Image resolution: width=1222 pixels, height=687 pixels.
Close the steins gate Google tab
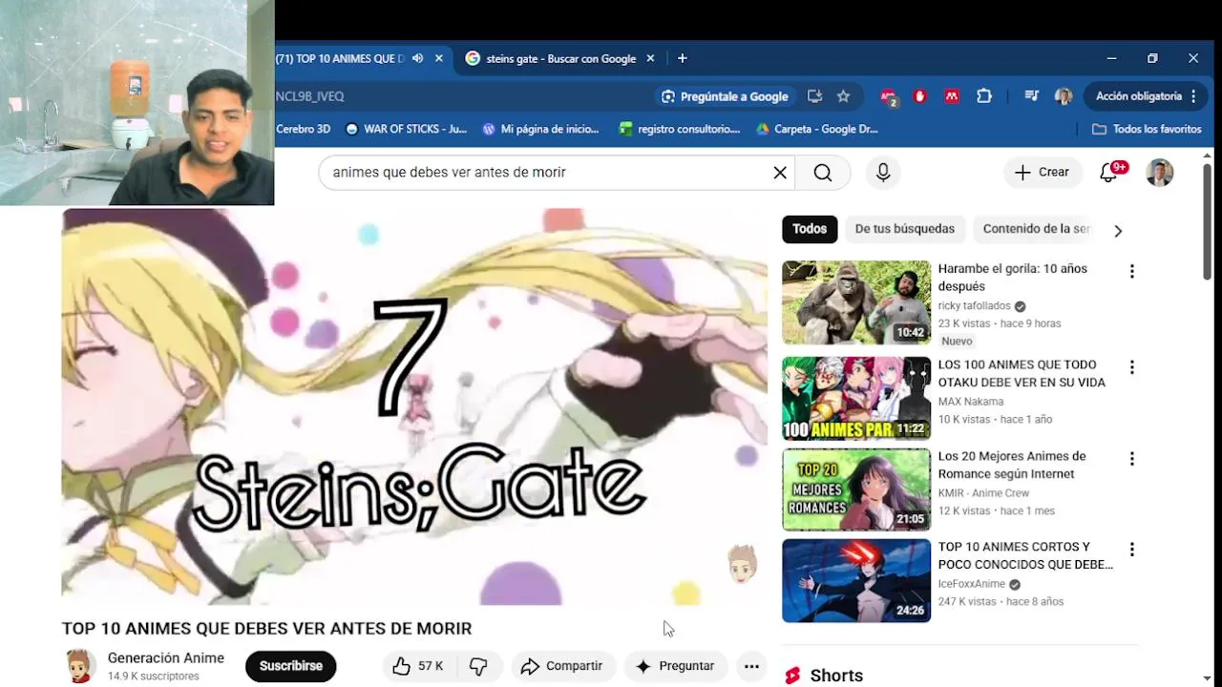click(650, 58)
